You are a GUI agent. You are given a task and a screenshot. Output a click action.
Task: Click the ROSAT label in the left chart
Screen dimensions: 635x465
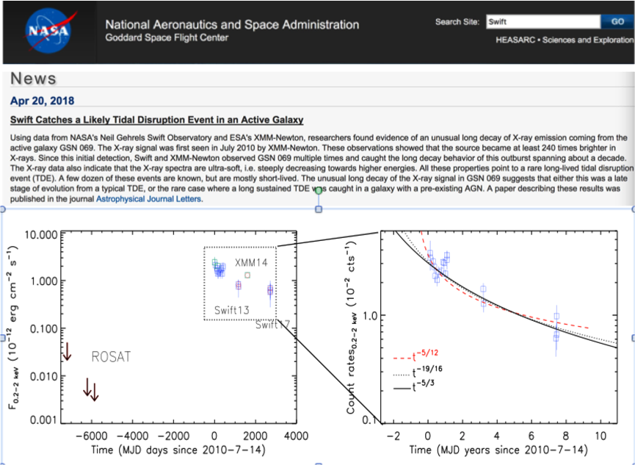[x=112, y=357]
